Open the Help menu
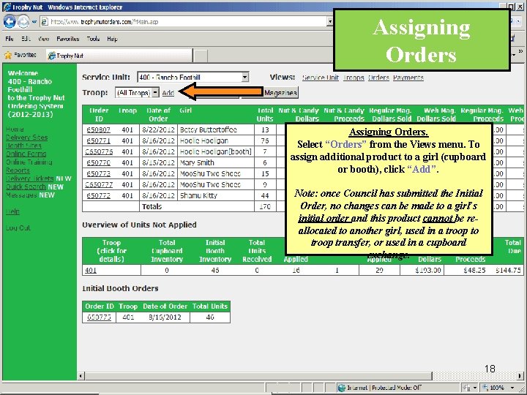The width and height of the screenshot is (527, 395). pos(112,39)
